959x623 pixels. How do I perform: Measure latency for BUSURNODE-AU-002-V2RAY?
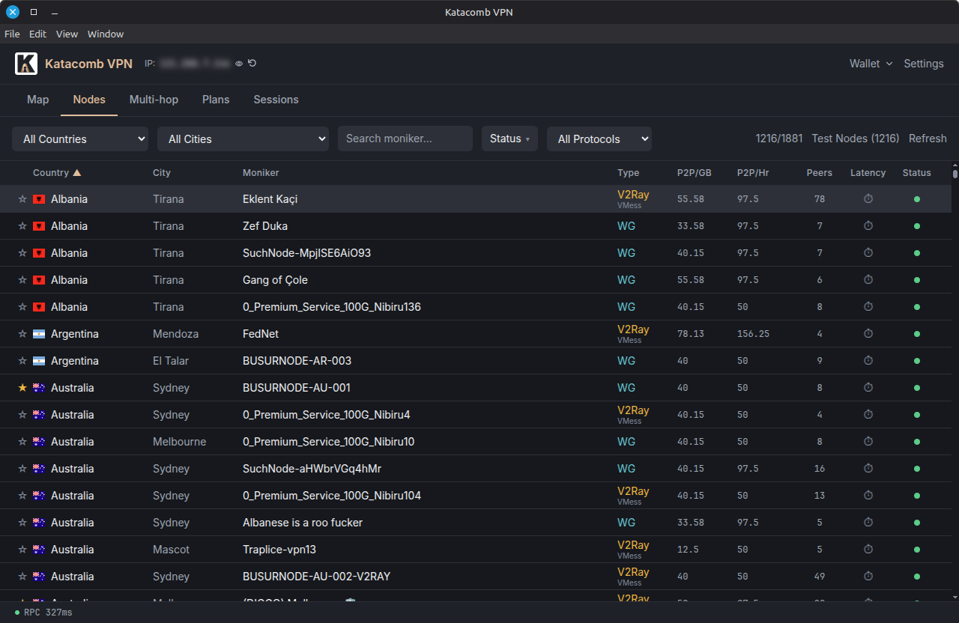pyautogui.click(x=868, y=577)
